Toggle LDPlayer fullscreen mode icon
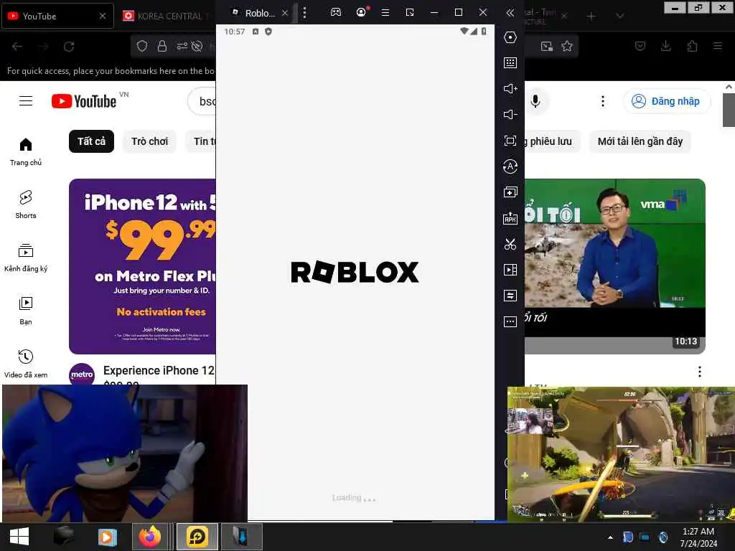Viewport: 735px width, 551px height. click(510, 141)
